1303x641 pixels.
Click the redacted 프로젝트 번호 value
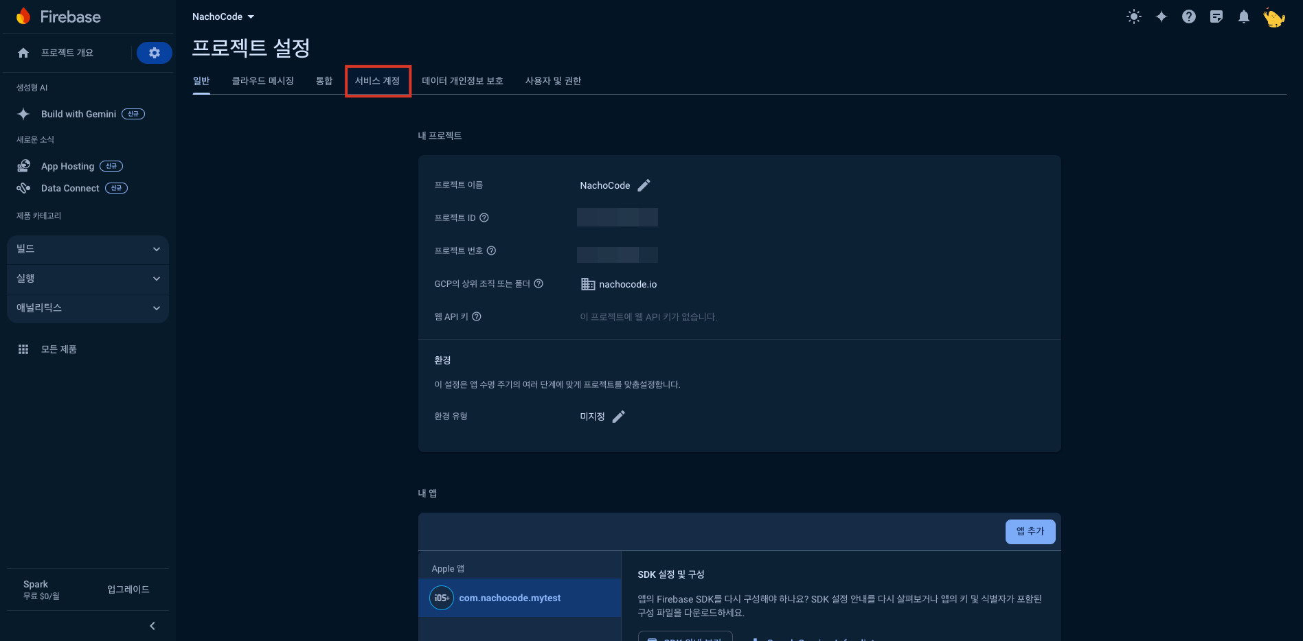tap(617, 255)
